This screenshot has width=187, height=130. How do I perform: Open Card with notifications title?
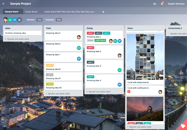tap(138, 88)
